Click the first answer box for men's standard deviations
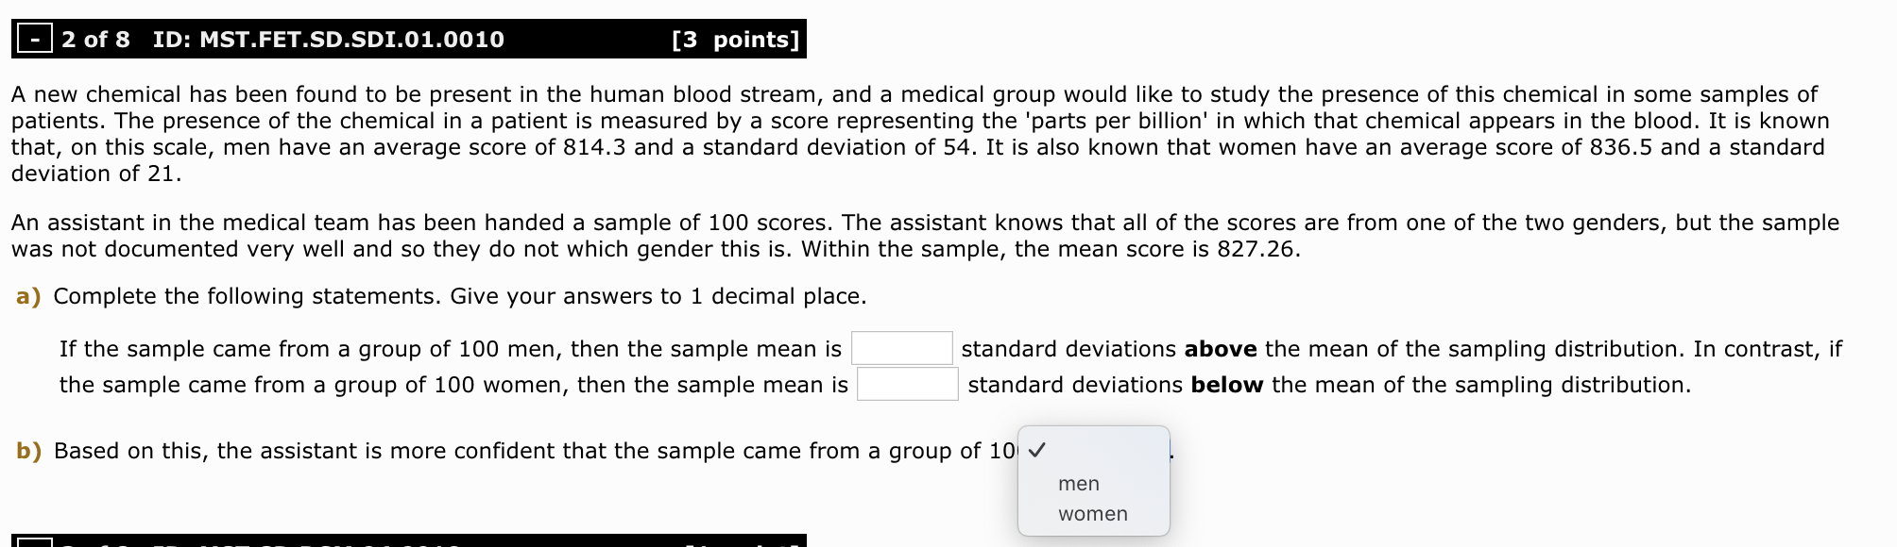1897x547 pixels. click(x=902, y=348)
